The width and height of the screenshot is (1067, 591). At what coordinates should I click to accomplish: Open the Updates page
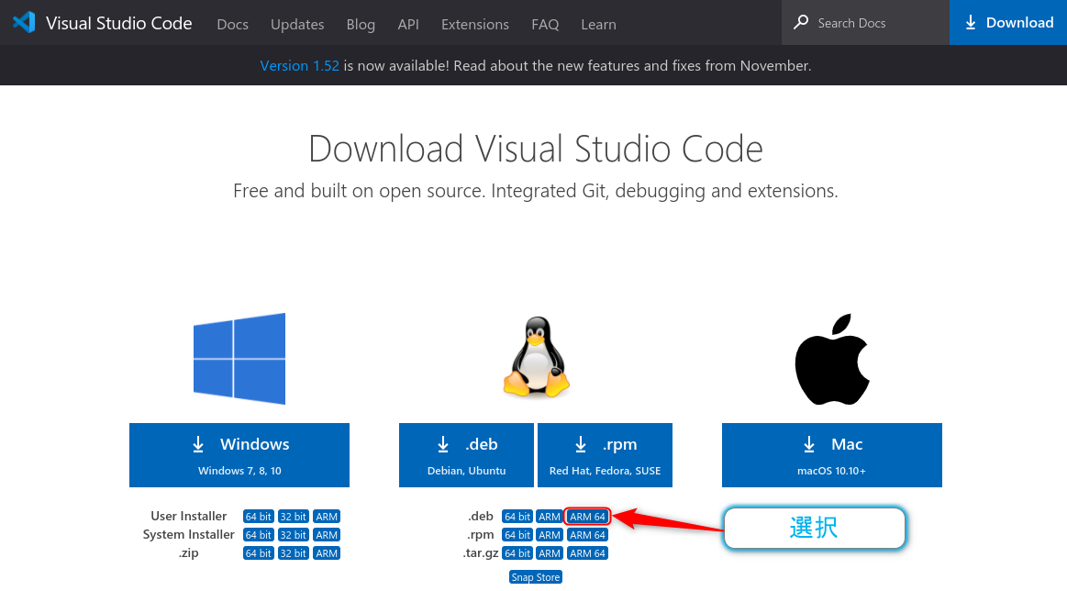click(297, 24)
